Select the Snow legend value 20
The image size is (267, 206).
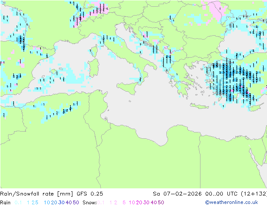(x=139, y=203)
